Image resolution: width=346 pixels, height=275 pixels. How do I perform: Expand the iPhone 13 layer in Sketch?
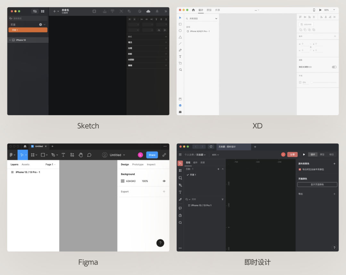tap(10, 40)
